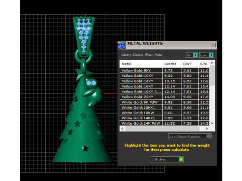Viewport: 242px width, 181px height.
Task: Click the horizontal scroll left arrow
Action: [x=123, y=129]
